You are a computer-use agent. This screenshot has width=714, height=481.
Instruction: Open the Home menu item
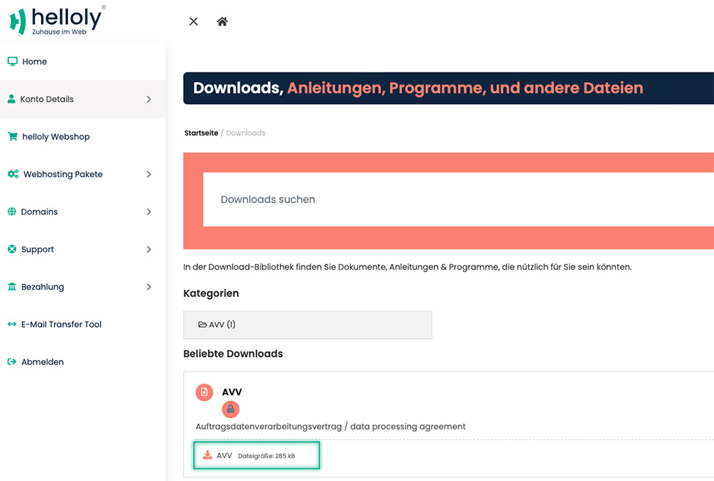point(83,62)
